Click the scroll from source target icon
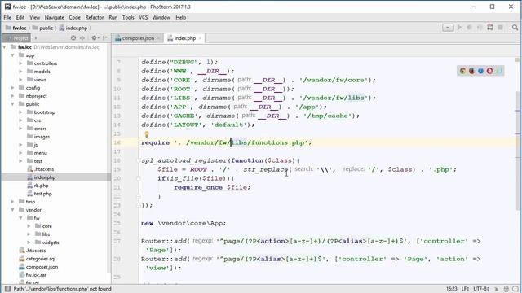Viewport: 522px width, 293px height. [73, 38]
